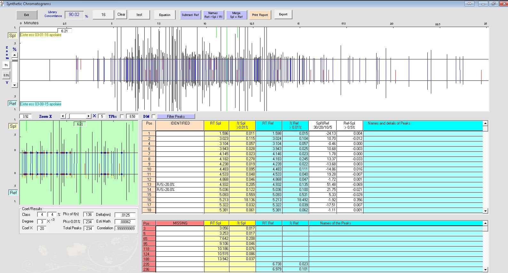Click the double-arrow button in the title bar

tap(470, 4)
